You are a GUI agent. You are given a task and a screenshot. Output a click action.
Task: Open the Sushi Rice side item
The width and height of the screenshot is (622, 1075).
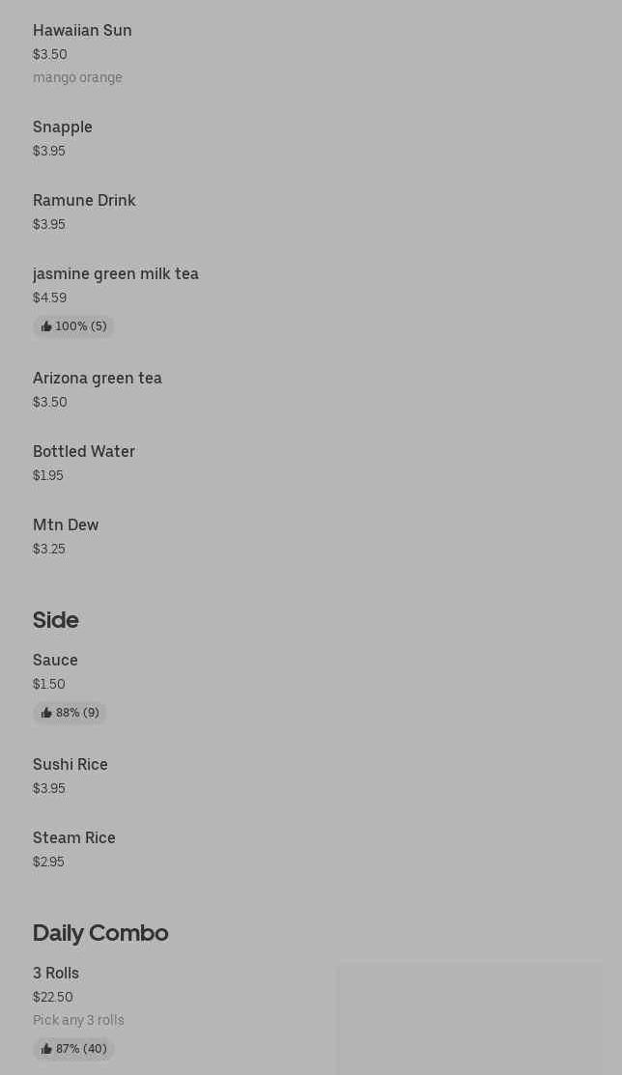[71, 765]
